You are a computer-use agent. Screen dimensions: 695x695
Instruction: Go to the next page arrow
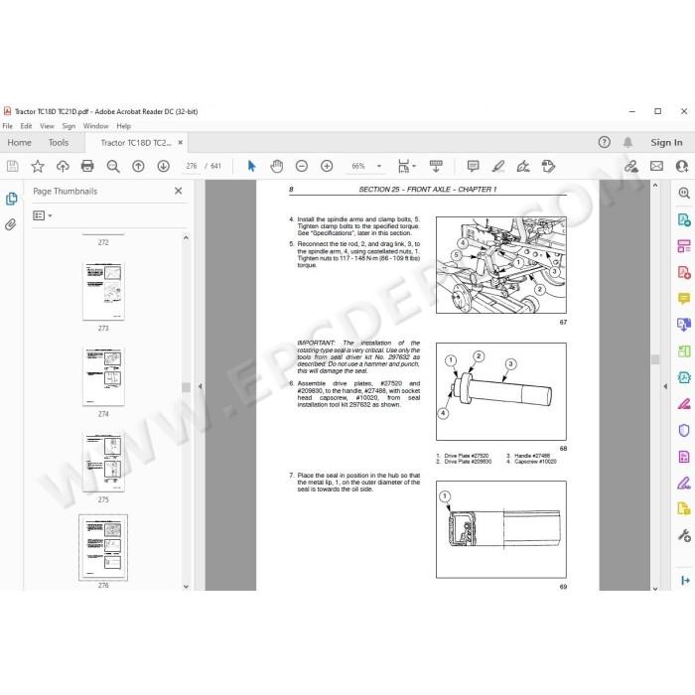[x=163, y=166]
